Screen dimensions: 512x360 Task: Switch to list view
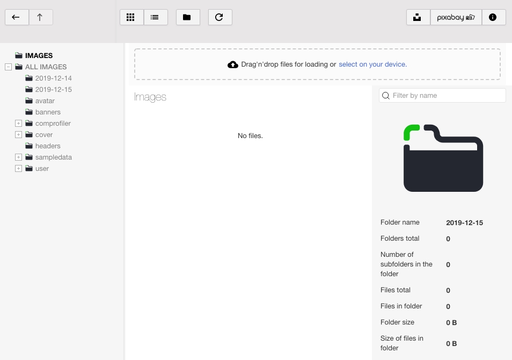[155, 17]
